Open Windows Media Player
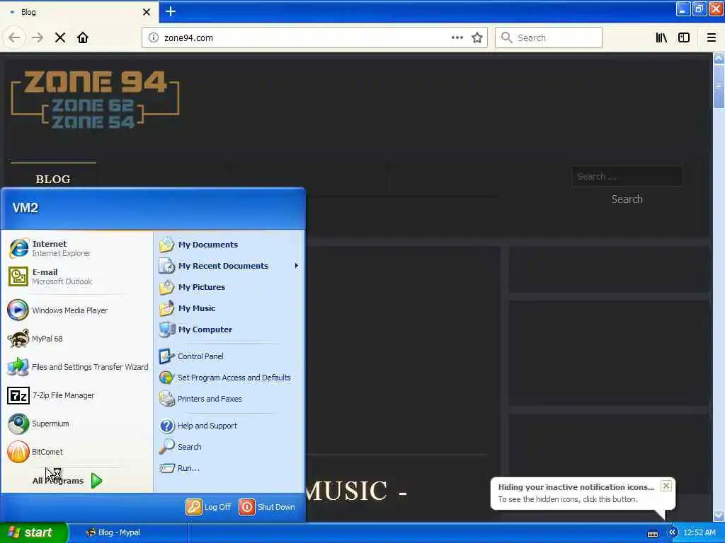Viewport: 725px width, 543px height. tap(58, 310)
